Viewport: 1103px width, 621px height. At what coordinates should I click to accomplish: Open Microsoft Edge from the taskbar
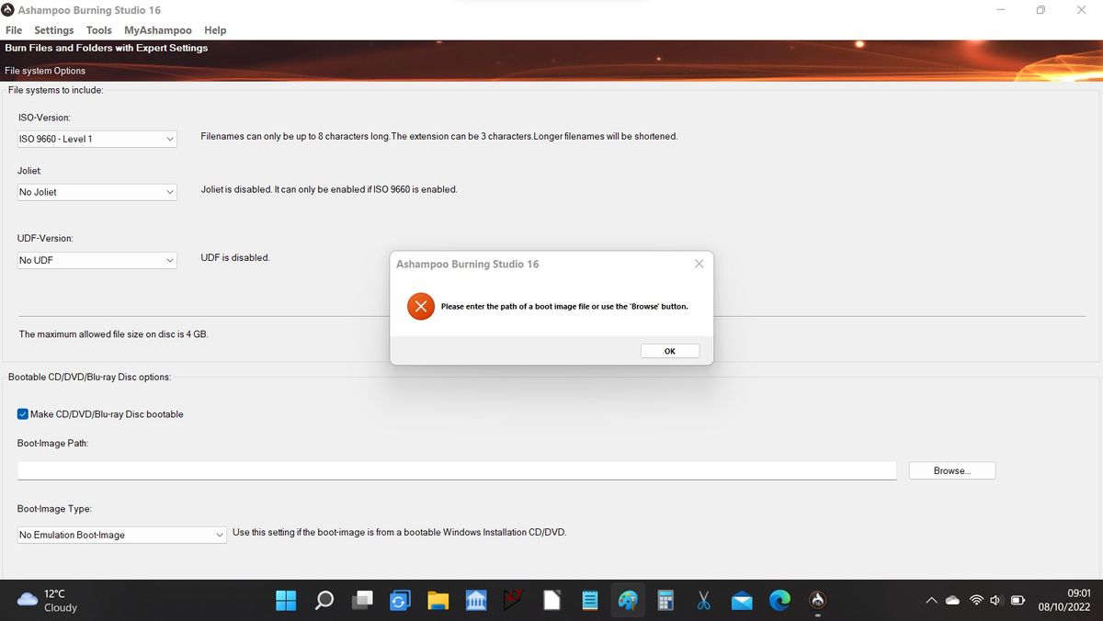(779, 601)
